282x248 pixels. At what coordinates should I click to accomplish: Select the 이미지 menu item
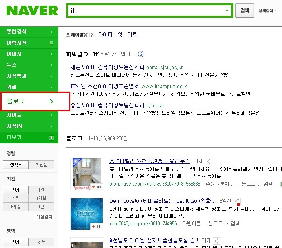pos(29,54)
